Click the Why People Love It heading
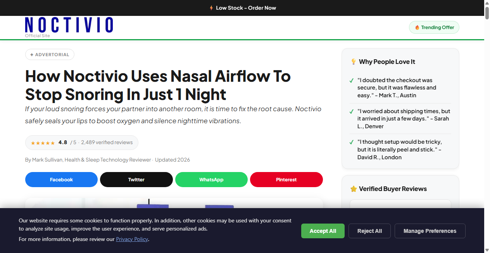490x253 pixels. pyautogui.click(x=387, y=62)
